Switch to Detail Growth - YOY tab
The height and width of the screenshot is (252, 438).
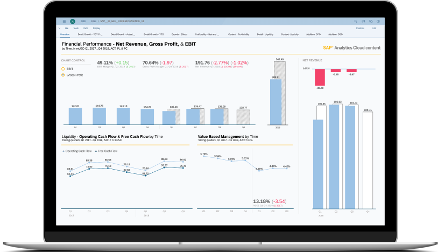click(x=90, y=34)
